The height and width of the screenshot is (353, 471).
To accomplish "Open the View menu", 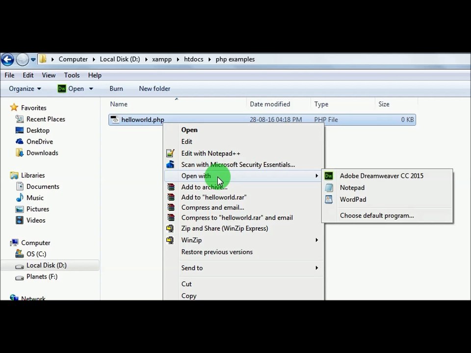I will tap(49, 75).
